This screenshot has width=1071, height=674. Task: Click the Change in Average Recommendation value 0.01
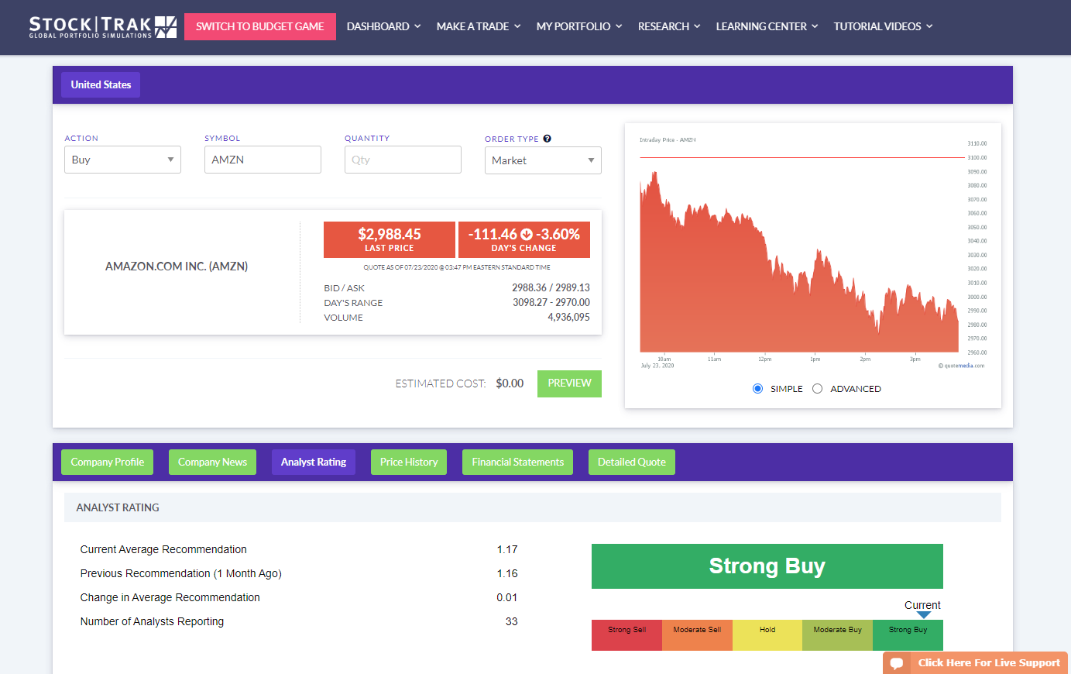point(507,597)
